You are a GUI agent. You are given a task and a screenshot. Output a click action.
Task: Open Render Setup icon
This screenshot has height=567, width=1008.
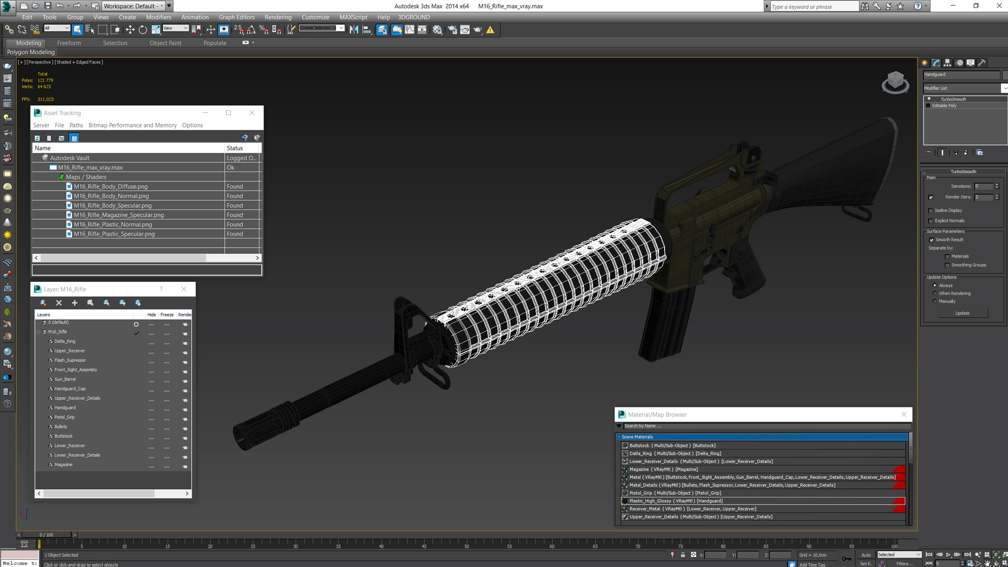pos(452,30)
